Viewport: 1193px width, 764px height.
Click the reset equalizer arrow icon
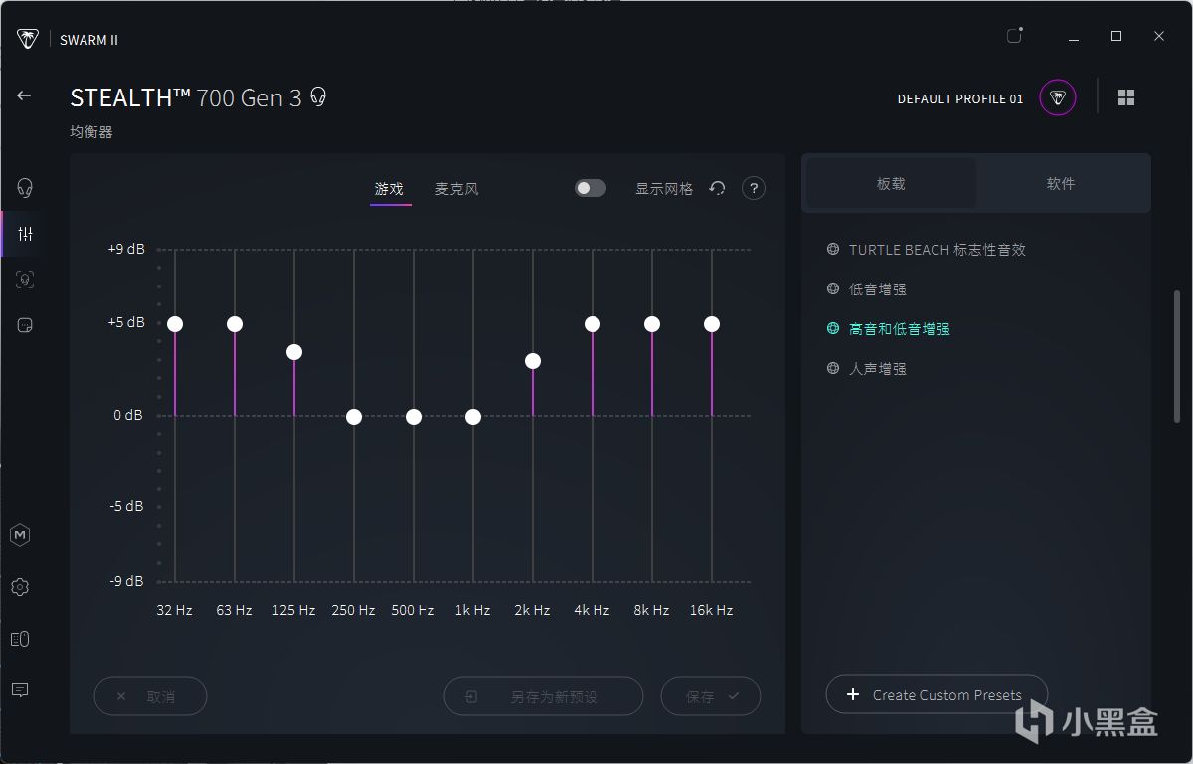pos(717,188)
